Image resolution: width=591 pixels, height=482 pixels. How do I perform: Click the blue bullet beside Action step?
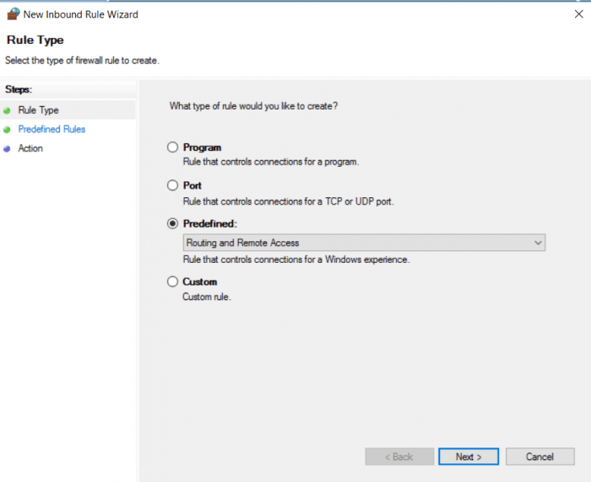pos(8,148)
